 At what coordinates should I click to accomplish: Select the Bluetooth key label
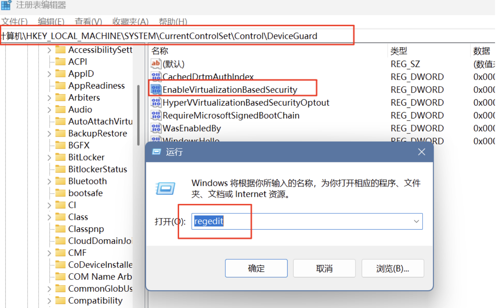click(87, 181)
